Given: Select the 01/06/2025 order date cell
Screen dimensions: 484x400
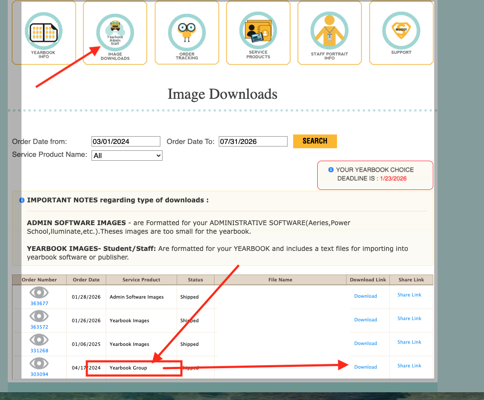Looking at the screenshot, I should 86,344.
